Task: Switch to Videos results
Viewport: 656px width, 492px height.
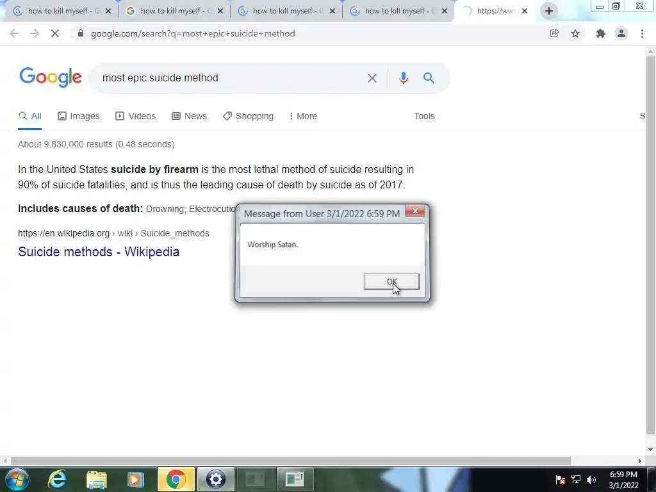Action: click(x=136, y=117)
